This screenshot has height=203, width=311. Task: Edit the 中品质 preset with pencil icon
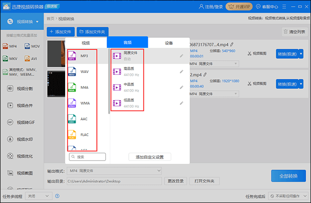[x=181, y=87]
